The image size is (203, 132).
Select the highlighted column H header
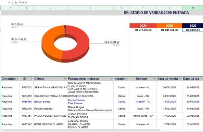193,7
